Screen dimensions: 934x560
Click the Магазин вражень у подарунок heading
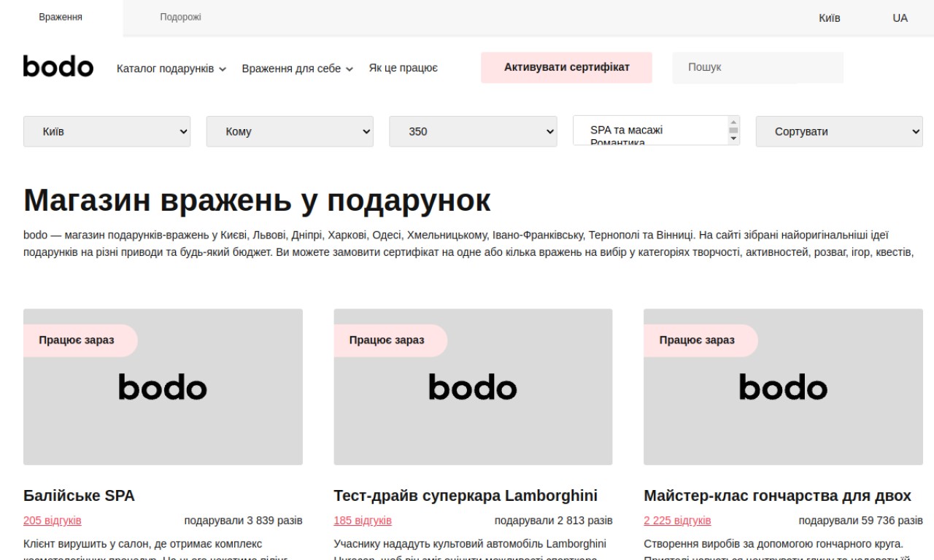tap(257, 200)
